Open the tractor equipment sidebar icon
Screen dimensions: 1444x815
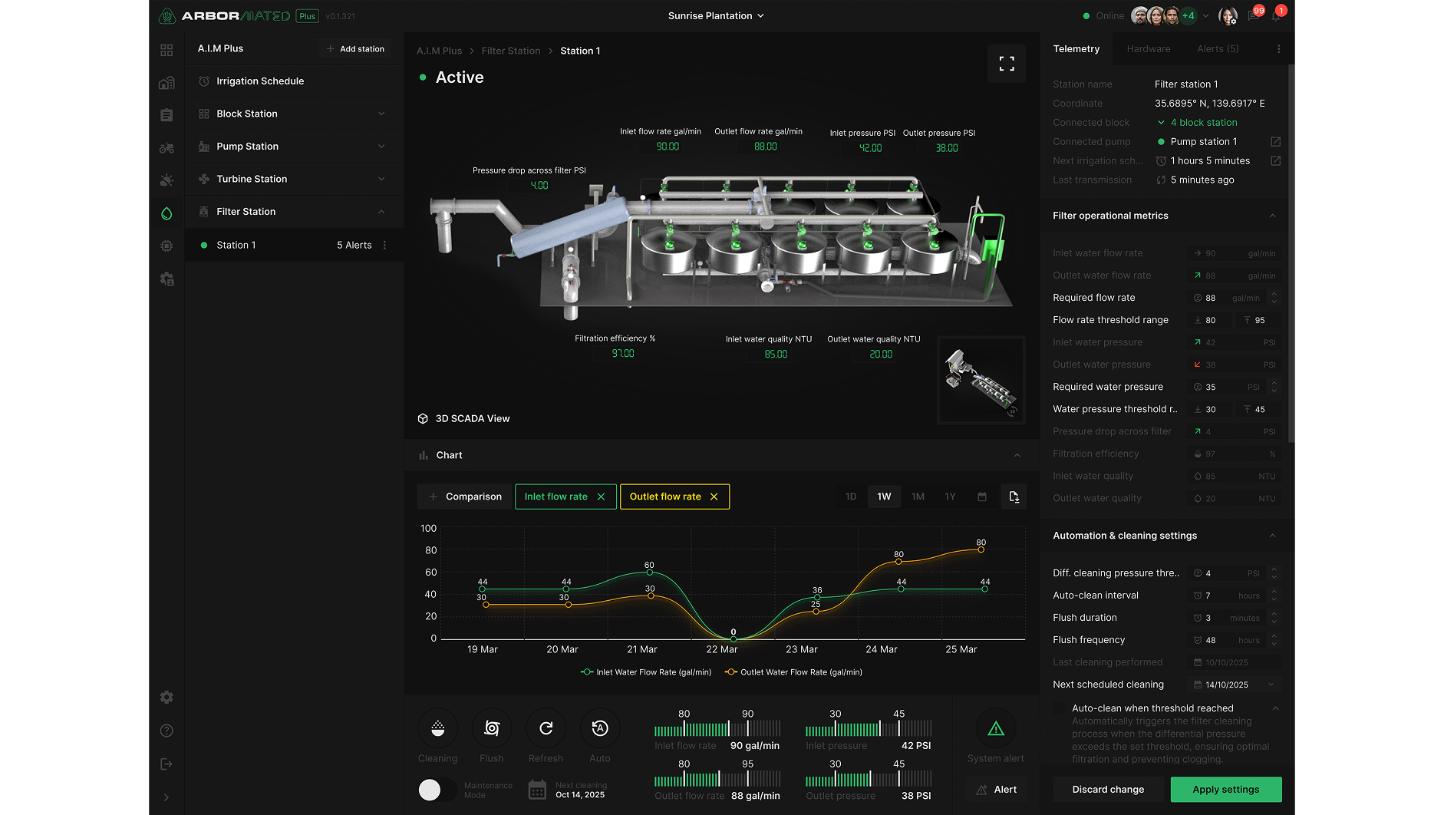(x=166, y=148)
